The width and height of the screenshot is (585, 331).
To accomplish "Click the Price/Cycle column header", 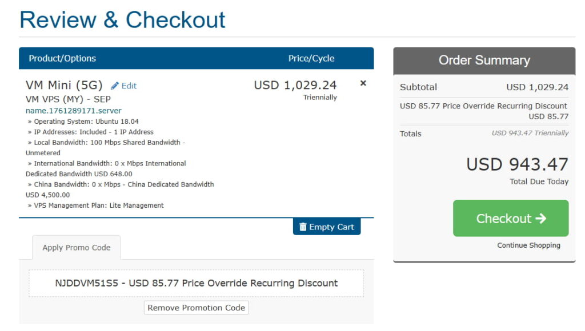I will [311, 58].
